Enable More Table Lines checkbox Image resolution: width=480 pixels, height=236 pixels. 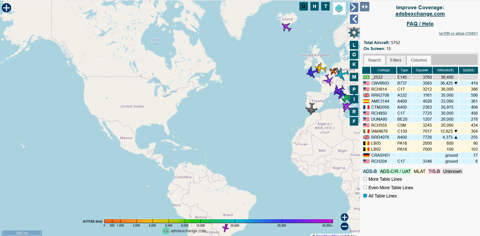click(x=365, y=179)
